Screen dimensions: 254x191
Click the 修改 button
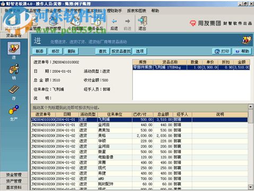click(x=55, y=51)
